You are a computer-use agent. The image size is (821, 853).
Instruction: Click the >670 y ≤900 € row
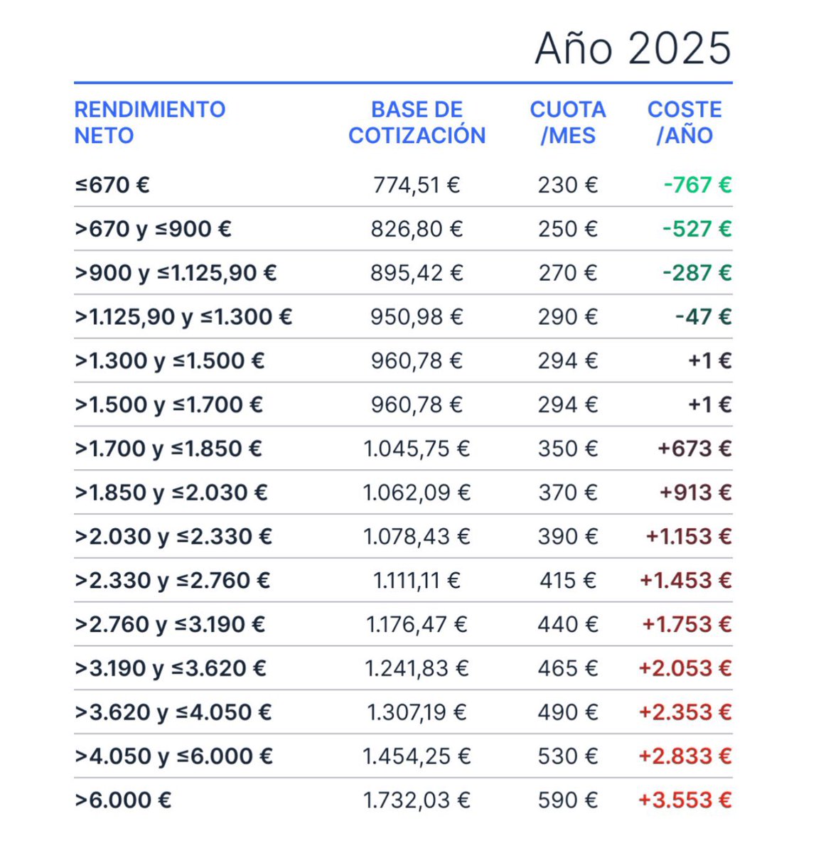pyautogui.click(x=403, y=229)
